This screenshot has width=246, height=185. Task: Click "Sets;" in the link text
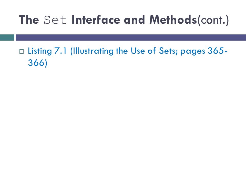169,51
